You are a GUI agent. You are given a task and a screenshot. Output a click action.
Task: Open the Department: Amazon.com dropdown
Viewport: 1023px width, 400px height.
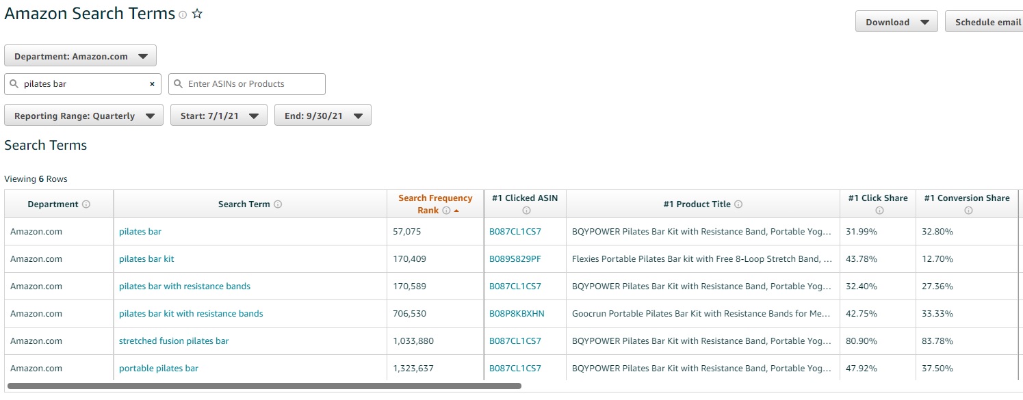[80, 56]
